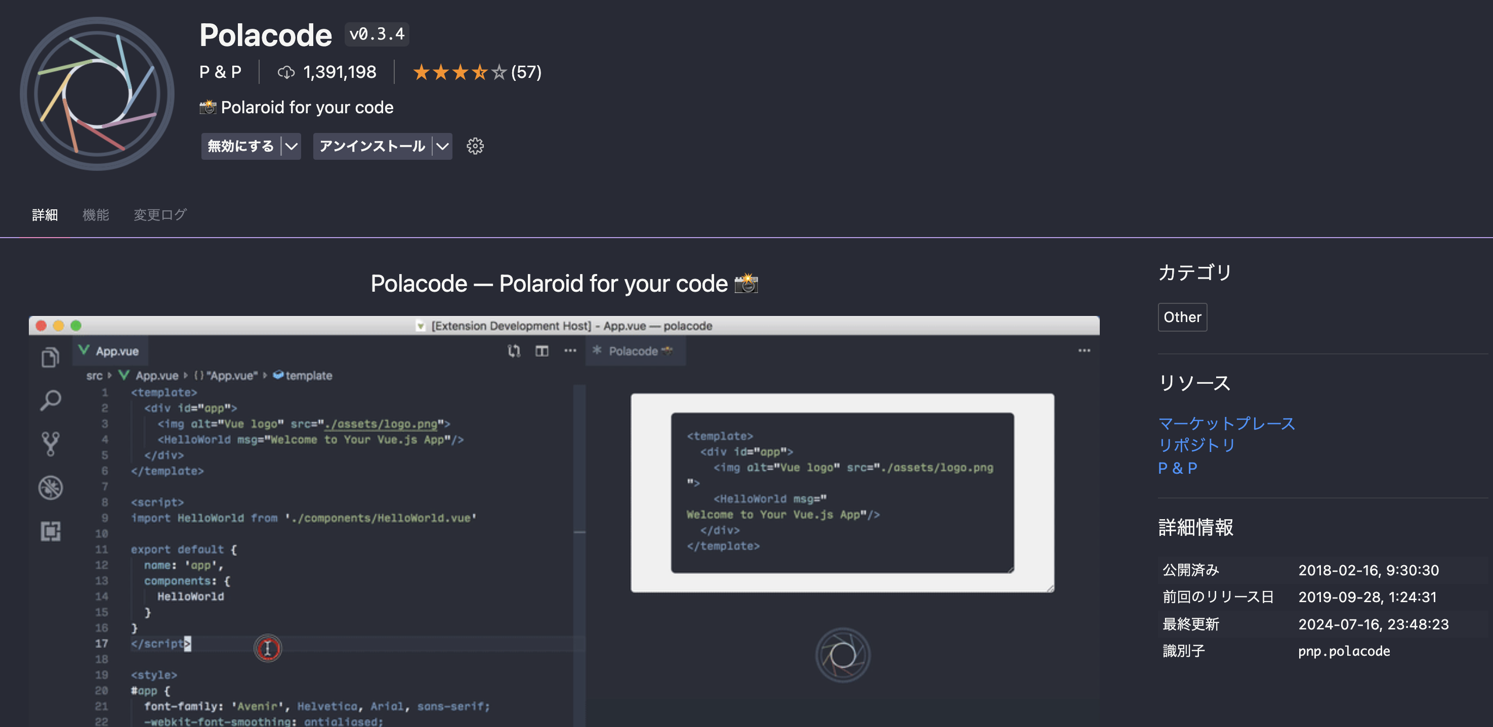Click the split editor icon in preview
1493x727 pixels.
[542, 351]
